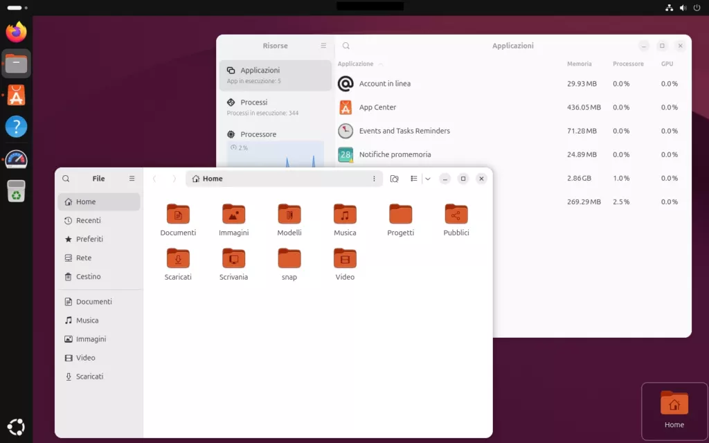Image resolution: width=709 pixels, height=443 pixels.
Task: Select Preferiti in the Files sidebar
Action: tap(98, 239)
